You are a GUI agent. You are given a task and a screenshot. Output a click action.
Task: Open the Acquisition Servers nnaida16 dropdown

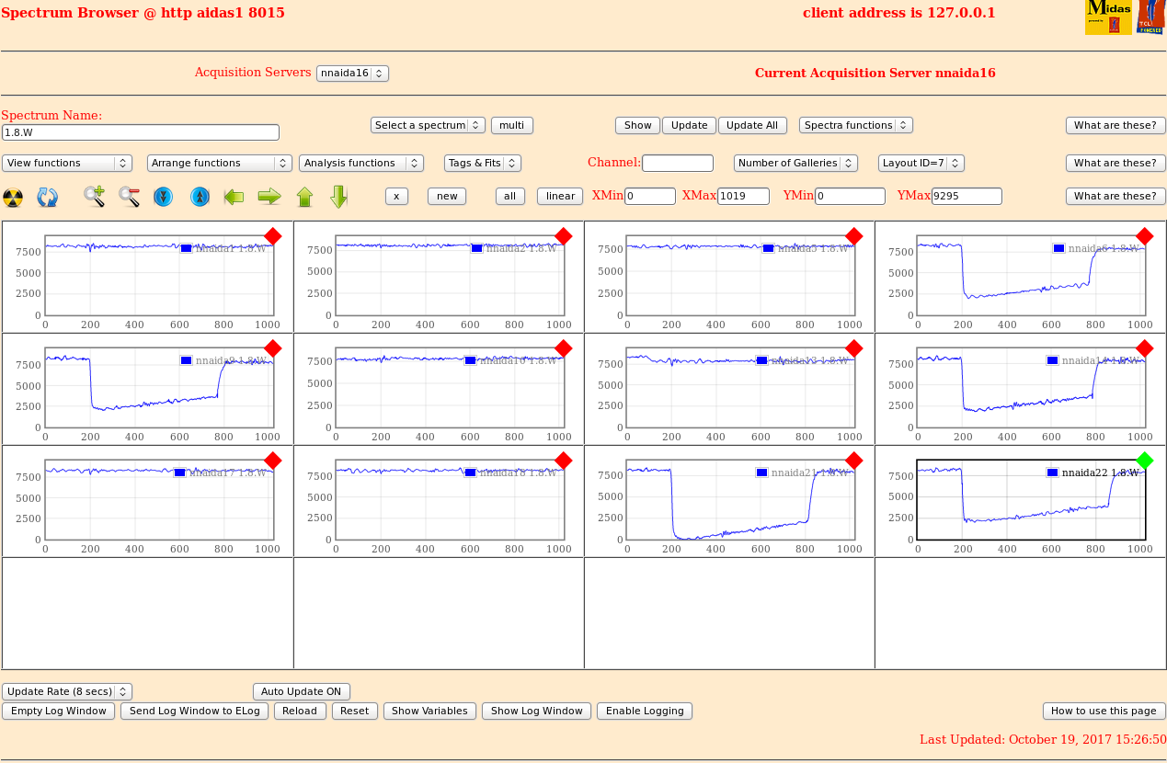click(x=352, y=74)
